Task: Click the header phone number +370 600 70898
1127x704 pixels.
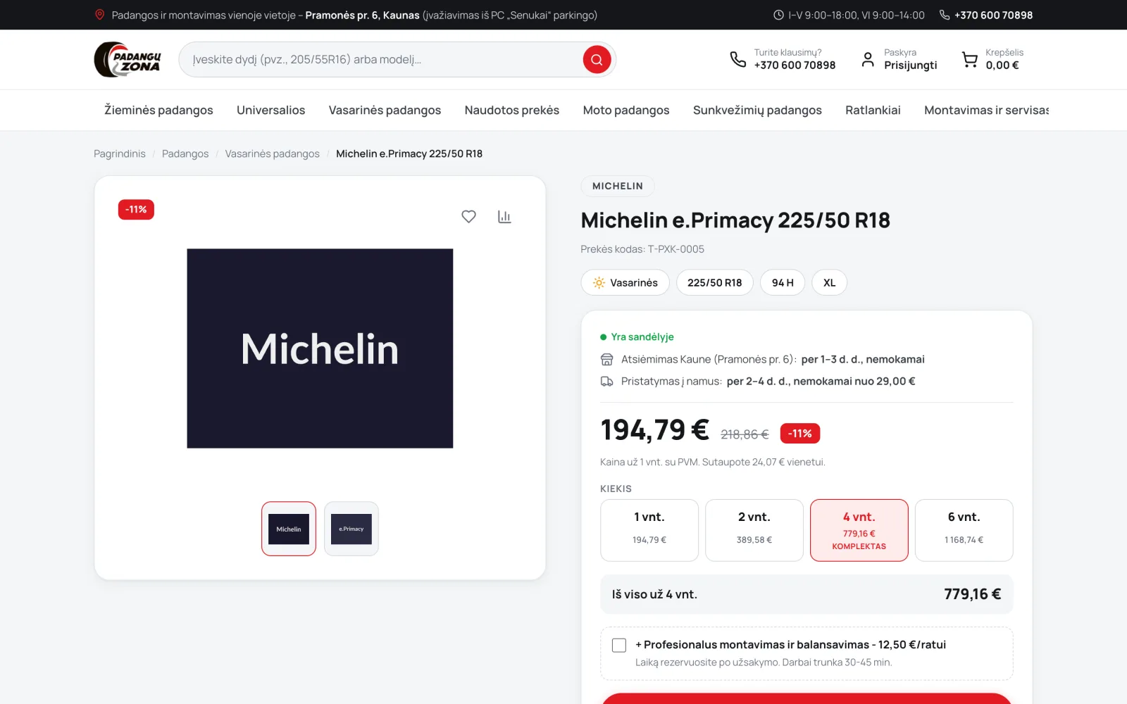Action: point(795,65)
